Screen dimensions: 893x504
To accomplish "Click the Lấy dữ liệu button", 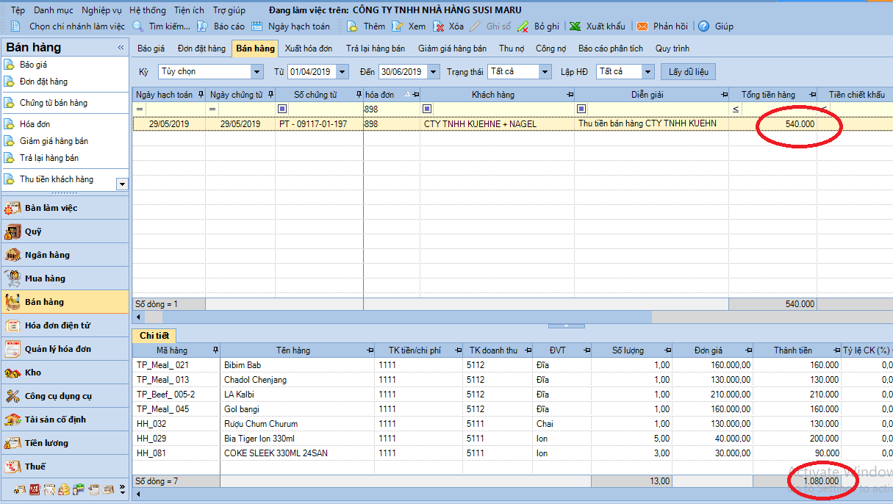I will tap(689, 72).
